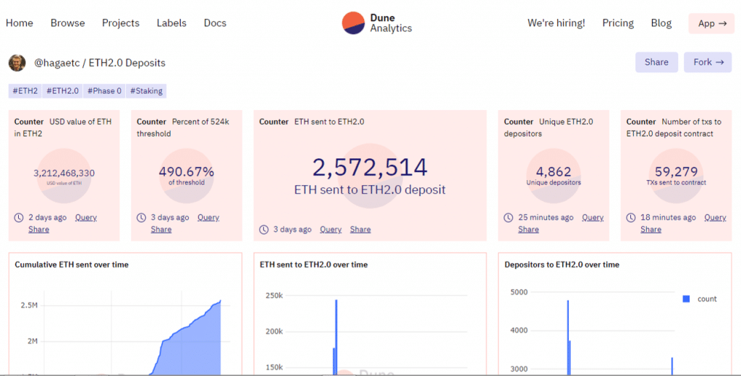The height and width of the screenshot is (376, 741).
Task: Click the App arrow button
Action: (711, 24)
